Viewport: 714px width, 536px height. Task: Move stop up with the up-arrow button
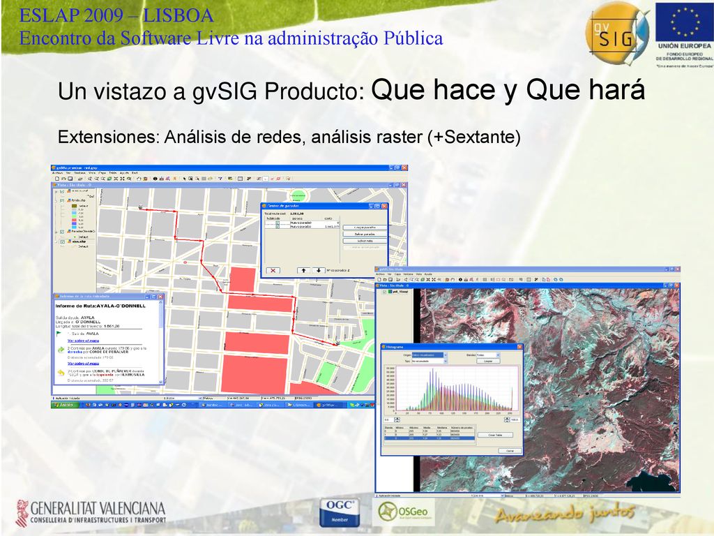click(304, 270)
